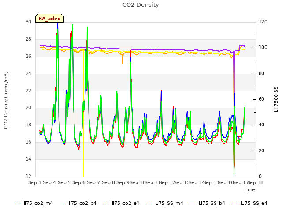The height and width of the screenshot is (212, 282).
Task: Click the red li75_co2_m4 legend color marker
Action: (x=18, y=204)
